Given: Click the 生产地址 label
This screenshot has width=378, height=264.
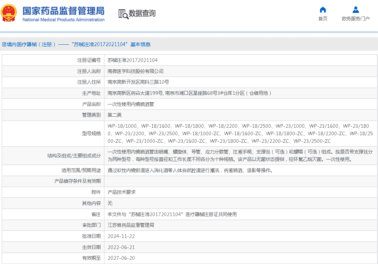Looking at the screenshot, I should [x=91, y=93].
